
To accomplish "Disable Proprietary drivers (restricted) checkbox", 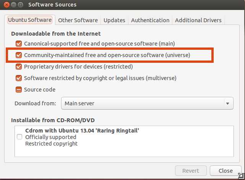I will coord(19,67).
